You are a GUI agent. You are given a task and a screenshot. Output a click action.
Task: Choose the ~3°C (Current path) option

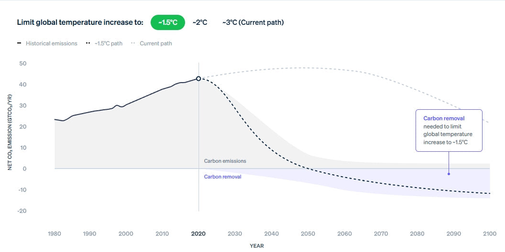(x=253, y=22)
